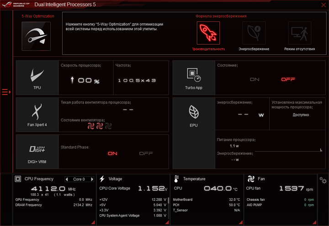Click the EPU power savings graph
Screen dimensions: 329x226
288,149
